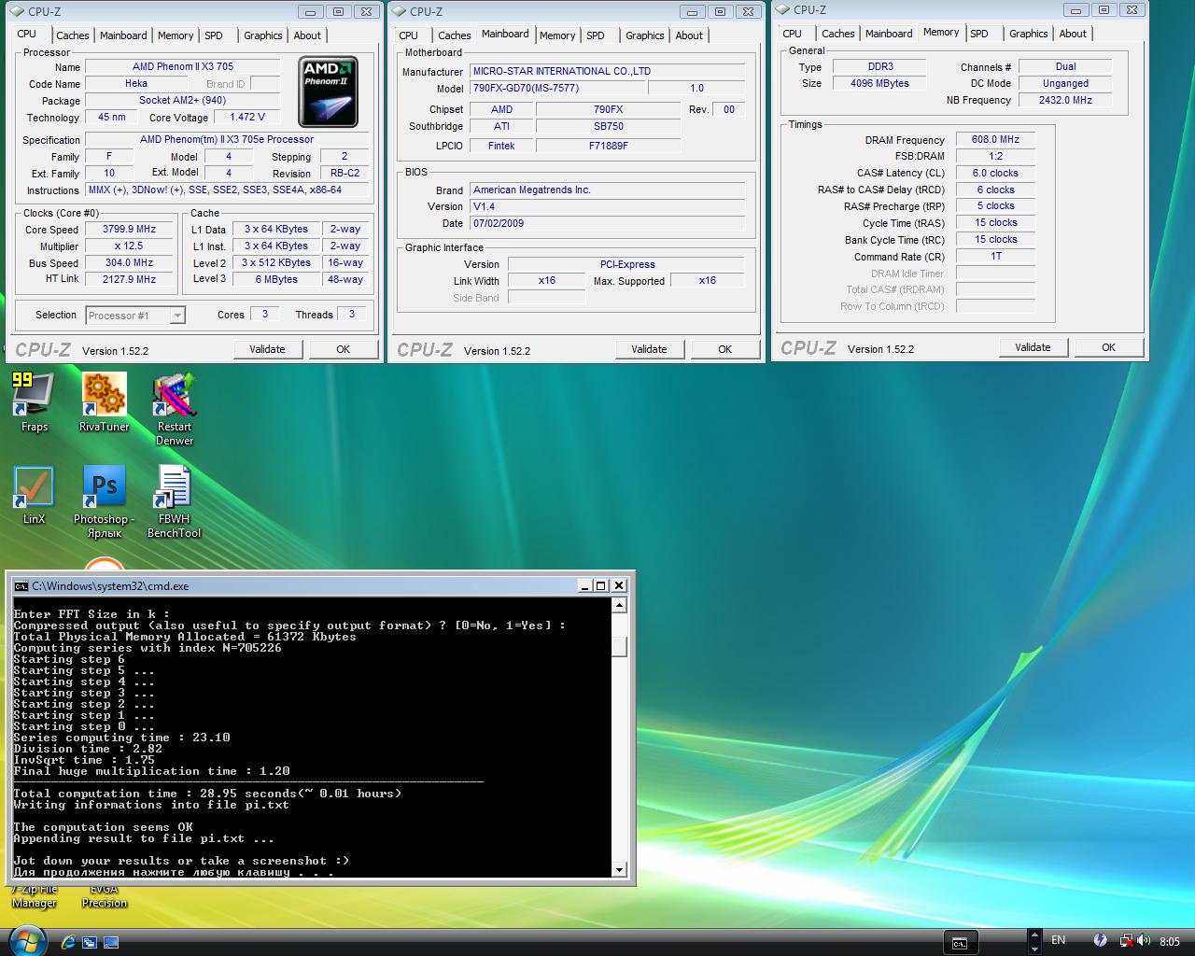Click the Southbridge value SB750

point(609,126)
